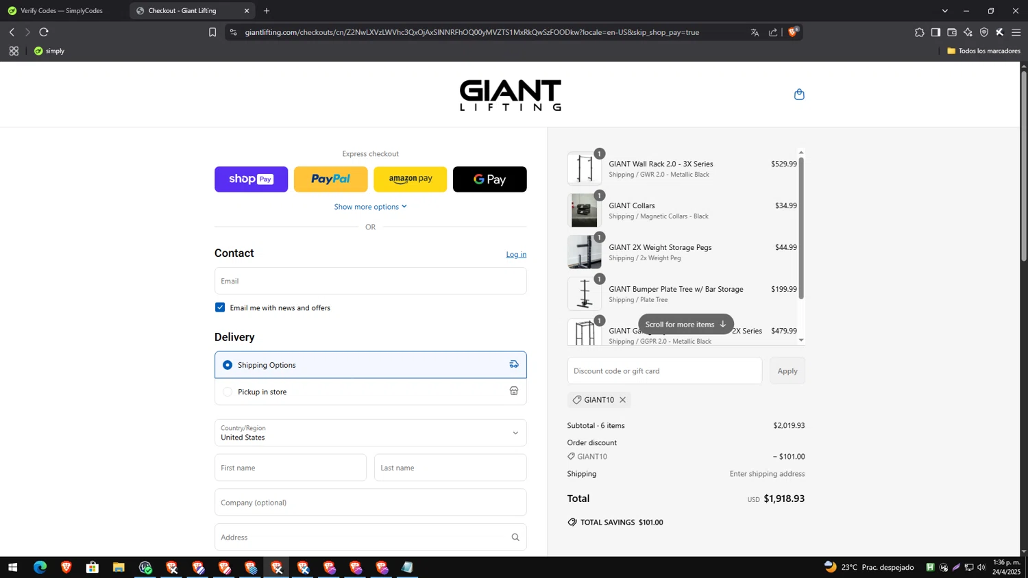The image size is (1028, 578).
Task: Click the page vertical scrollbar
Action: point(1023,166)
